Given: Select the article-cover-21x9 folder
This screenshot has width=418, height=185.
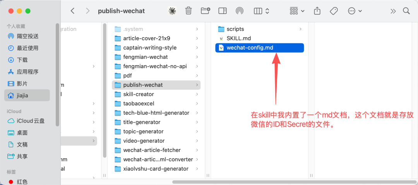Looking at the screenshot, I should click(x=156, y=38).
